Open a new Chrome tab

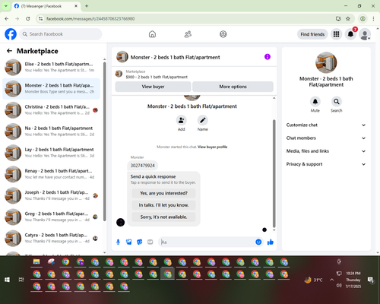[87, 6]
